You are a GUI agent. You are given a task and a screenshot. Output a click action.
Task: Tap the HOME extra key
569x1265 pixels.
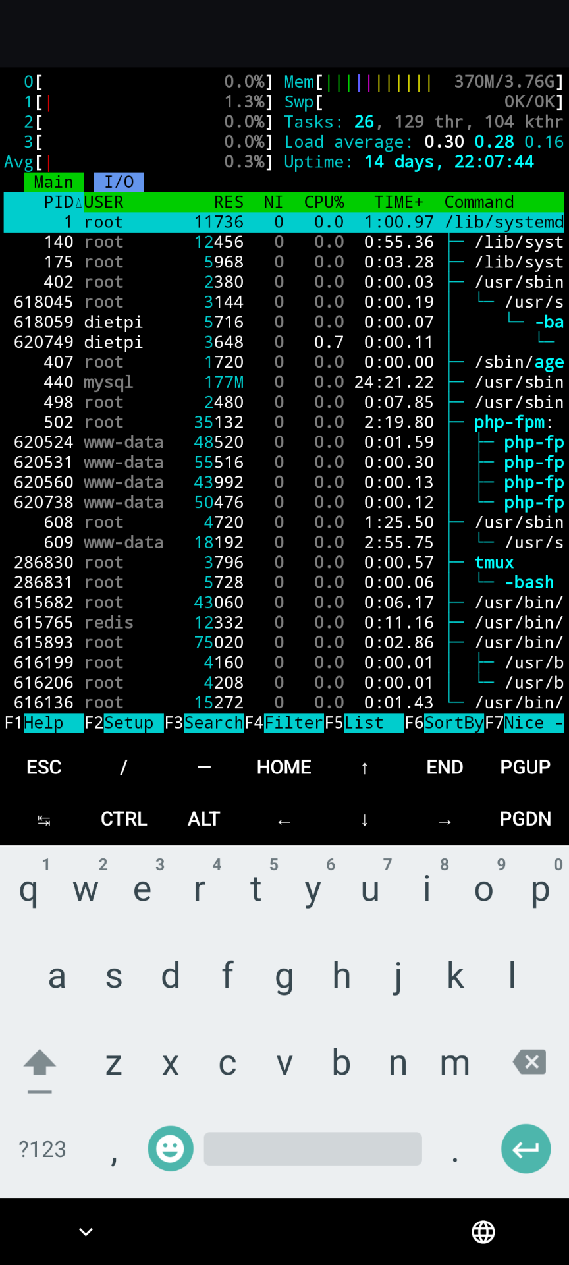[x=284, y=767]
